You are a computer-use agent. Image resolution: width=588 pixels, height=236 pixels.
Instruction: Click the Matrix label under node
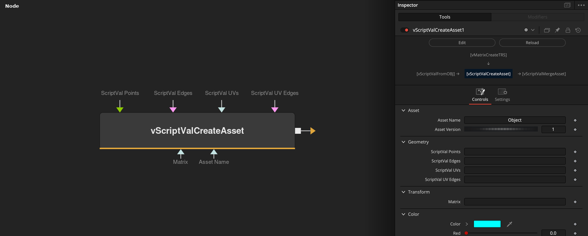click(x=180, y=162)
